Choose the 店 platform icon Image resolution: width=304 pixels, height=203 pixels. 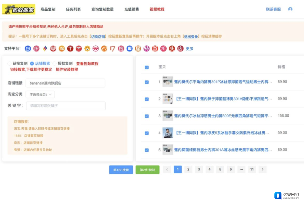180,49
